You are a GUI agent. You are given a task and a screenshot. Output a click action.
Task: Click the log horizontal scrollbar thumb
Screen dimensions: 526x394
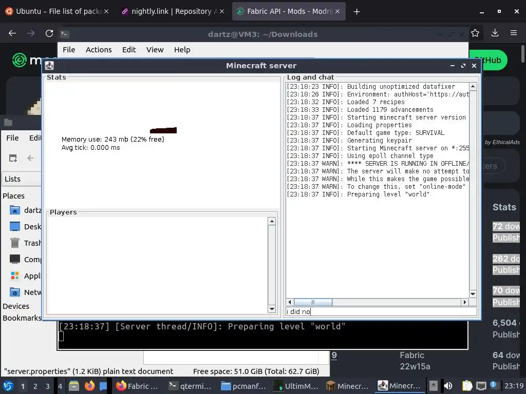click(x=313, y=302)
